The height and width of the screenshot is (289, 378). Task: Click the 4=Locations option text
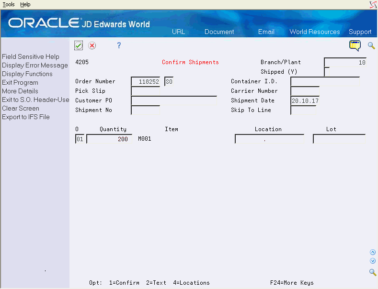pos(192,283)
